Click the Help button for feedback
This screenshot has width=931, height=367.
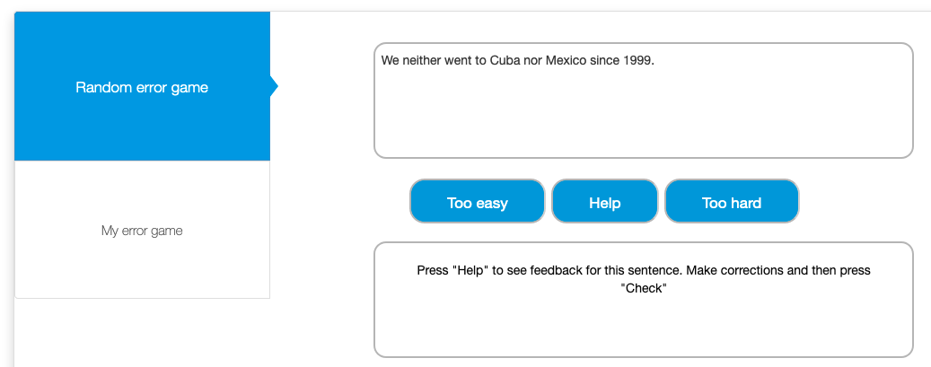(x=604, y=203)
